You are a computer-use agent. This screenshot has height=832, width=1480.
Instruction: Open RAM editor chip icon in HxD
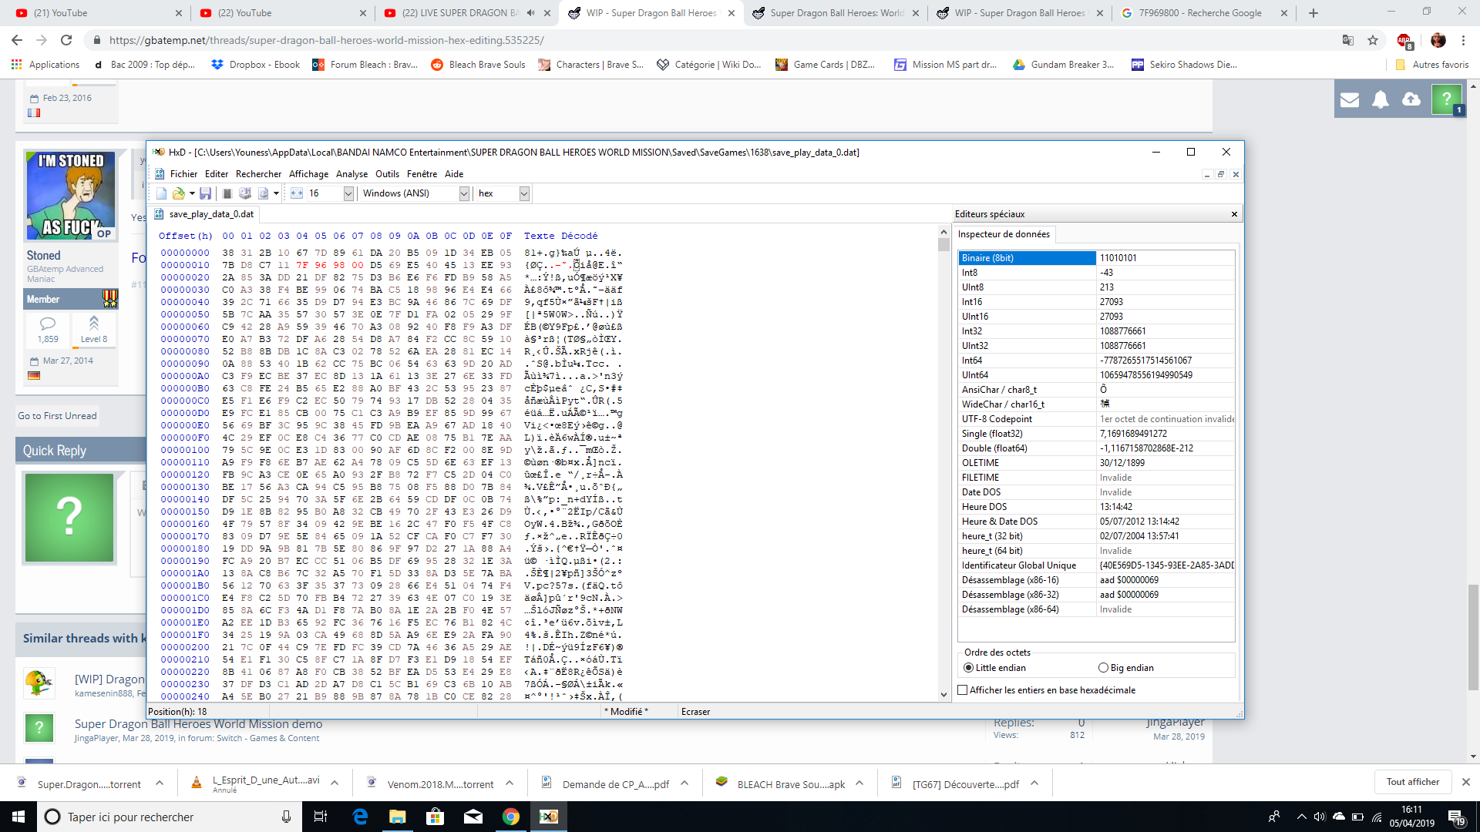(227, 193)
